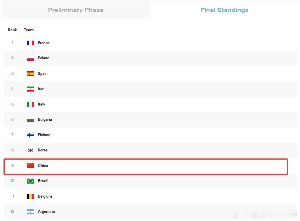300x221 pixels.
Task: Click the Argentina flag icon
Action: coord(30,212)
